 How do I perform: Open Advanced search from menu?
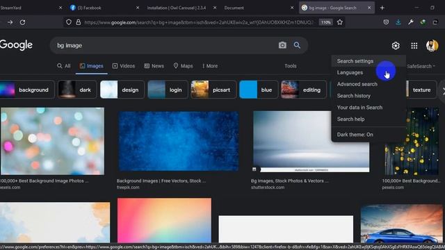[x=369, y=84]
